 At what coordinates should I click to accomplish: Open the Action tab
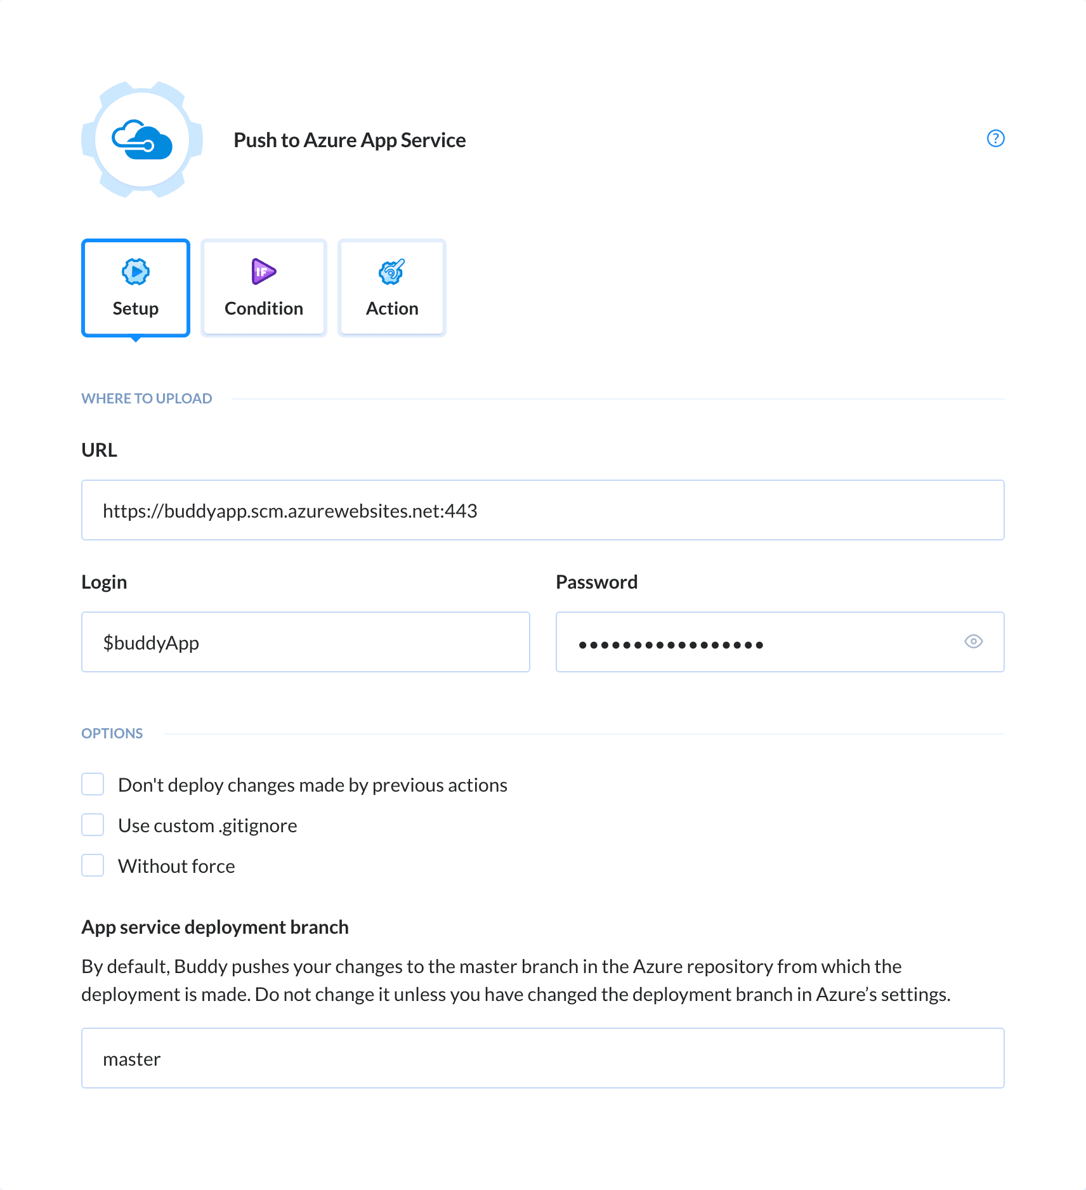click(391, 287)
